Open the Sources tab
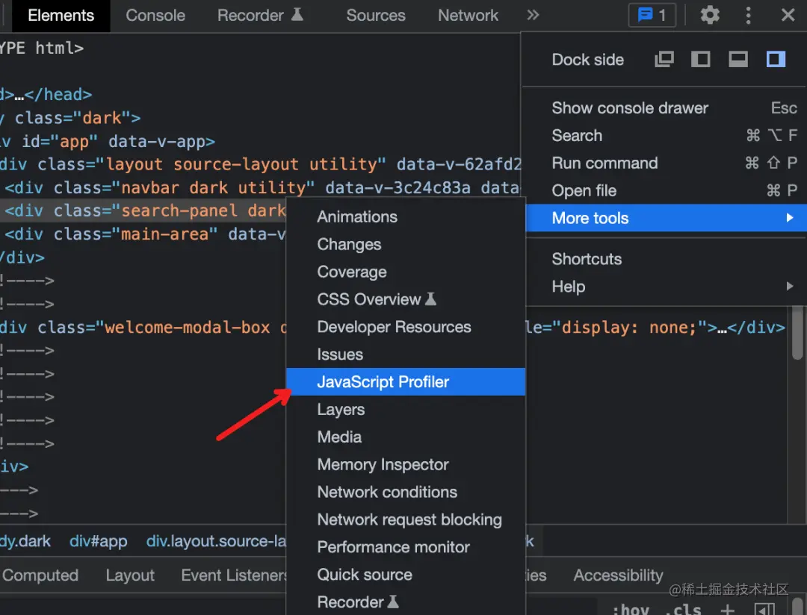Image resolution: width=807 pixels, height=615 pixels. 376,16
